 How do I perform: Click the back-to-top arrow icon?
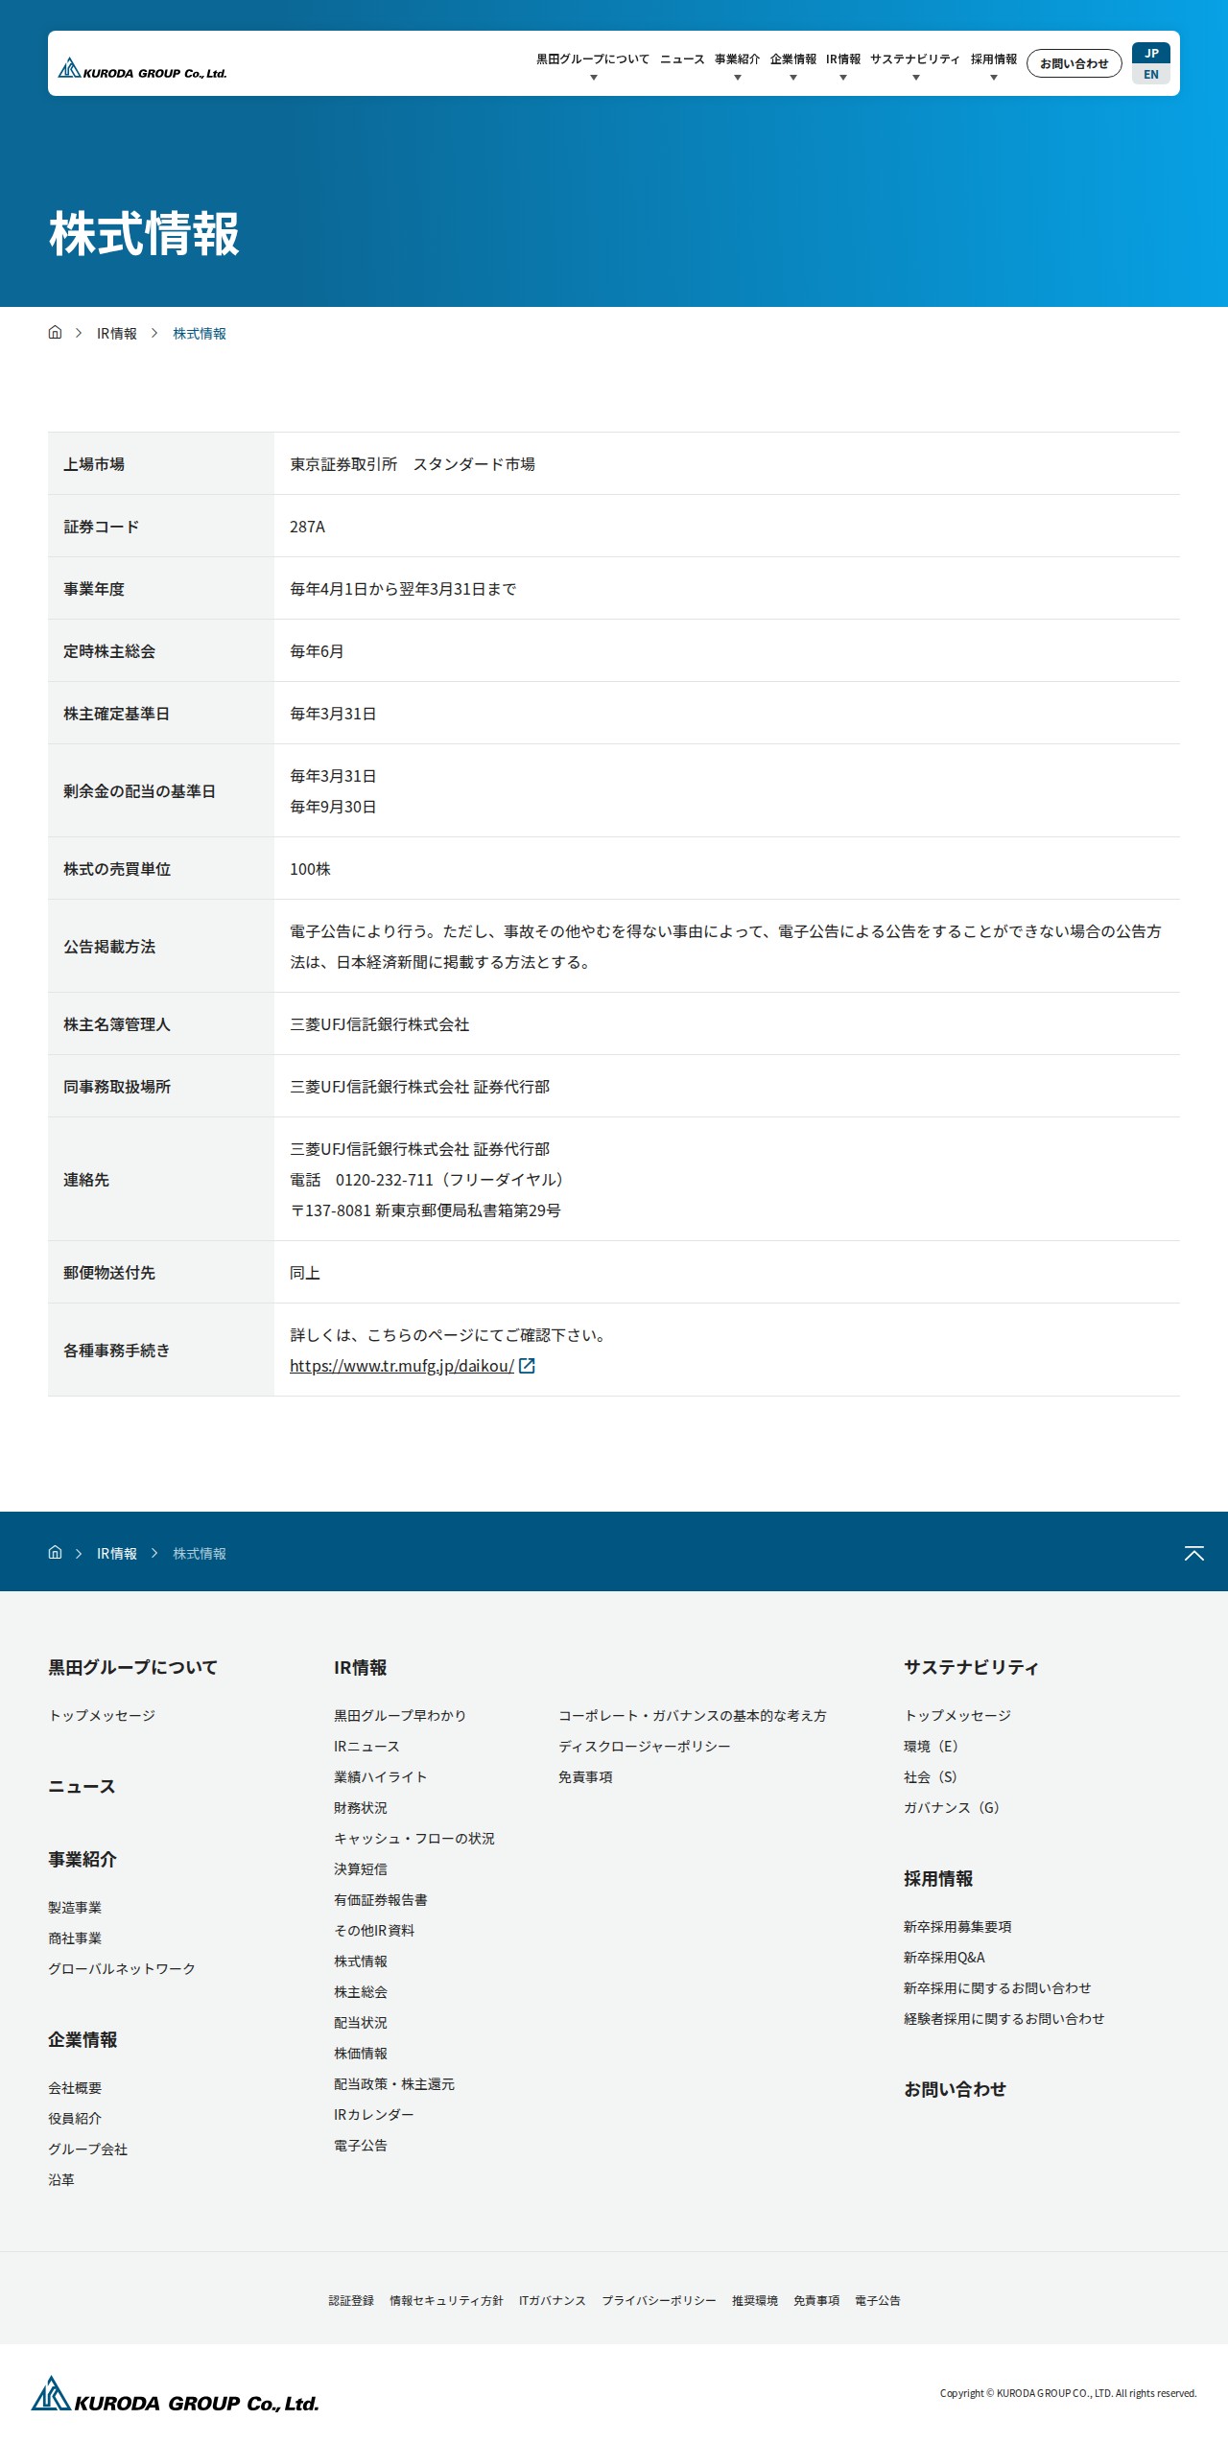pyautogui.click(x=1193, y=1553)
